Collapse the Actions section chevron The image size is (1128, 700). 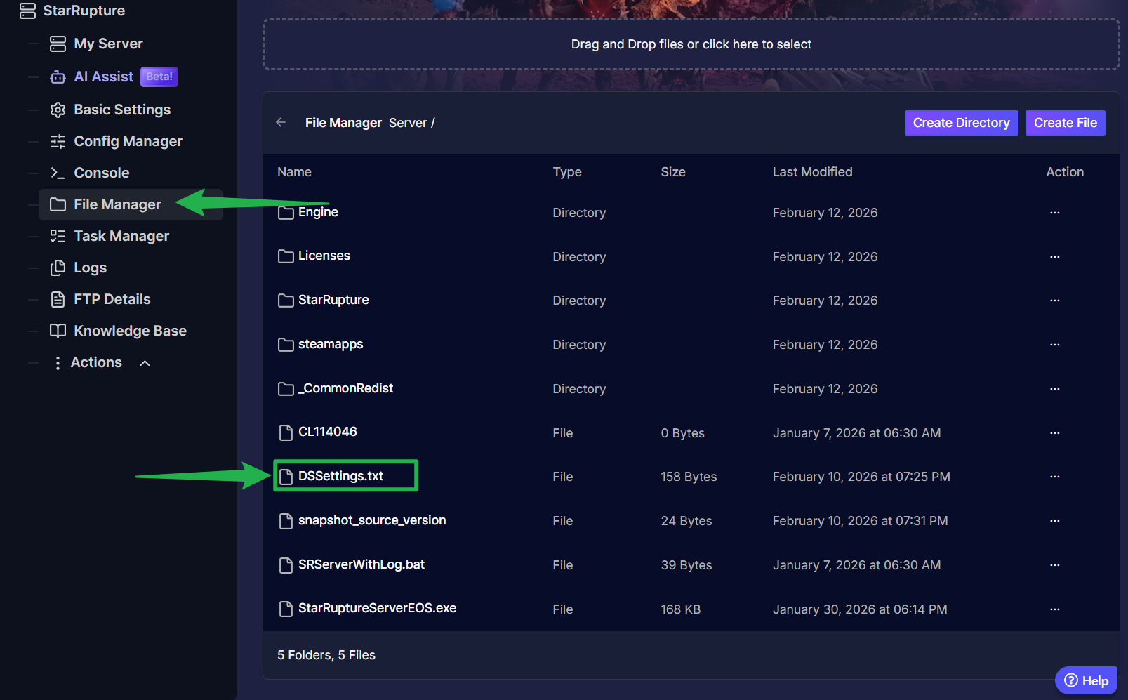[x=145, y=363]
